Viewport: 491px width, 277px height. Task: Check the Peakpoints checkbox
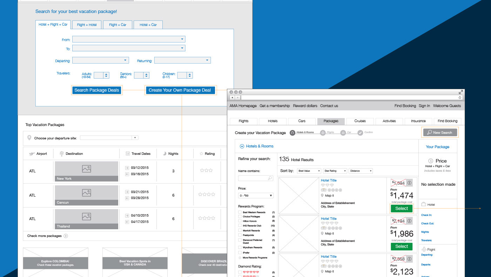pos(240,235)
